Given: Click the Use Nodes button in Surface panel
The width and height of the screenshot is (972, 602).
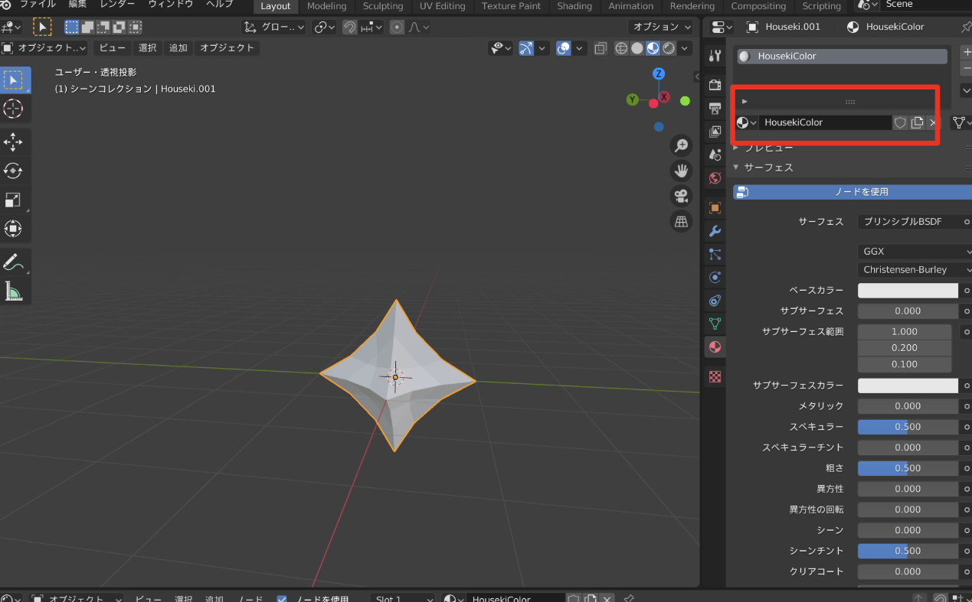Looking at the screenshot, I should click(853, 192).
